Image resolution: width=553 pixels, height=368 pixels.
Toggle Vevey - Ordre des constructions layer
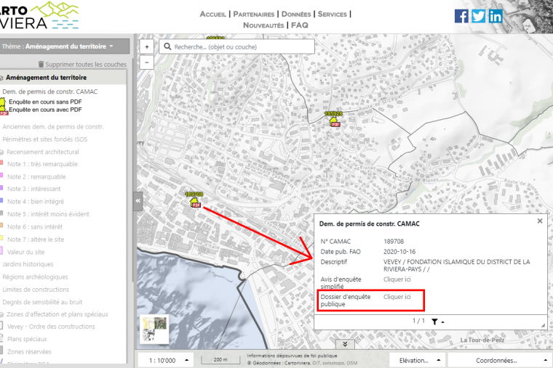pyautogui.click(x=51, y=327)
